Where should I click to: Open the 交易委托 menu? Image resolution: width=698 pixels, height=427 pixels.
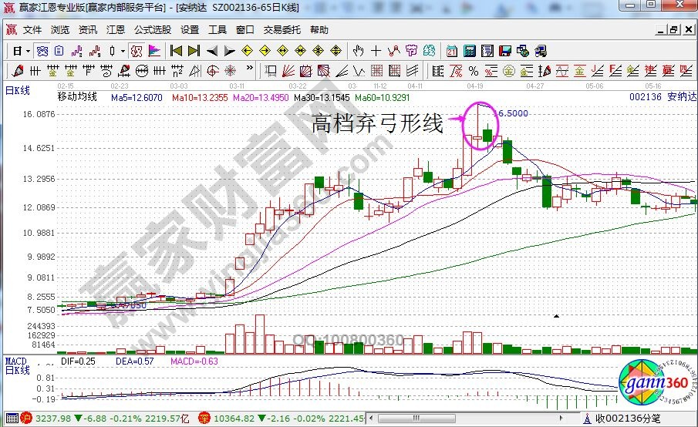point(282,30)
